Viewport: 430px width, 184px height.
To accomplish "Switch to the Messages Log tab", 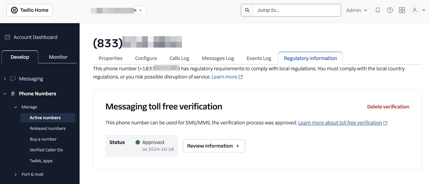I will (x=218, y=58).
